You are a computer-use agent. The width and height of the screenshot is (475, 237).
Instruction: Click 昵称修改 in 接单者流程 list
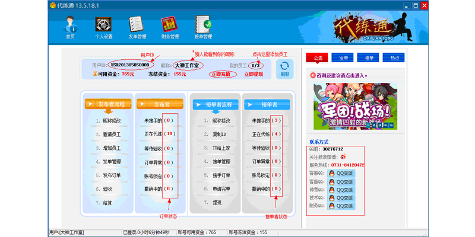click(221, 121)
